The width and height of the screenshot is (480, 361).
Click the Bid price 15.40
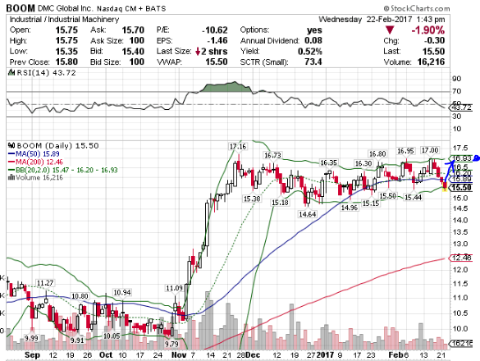133,51
